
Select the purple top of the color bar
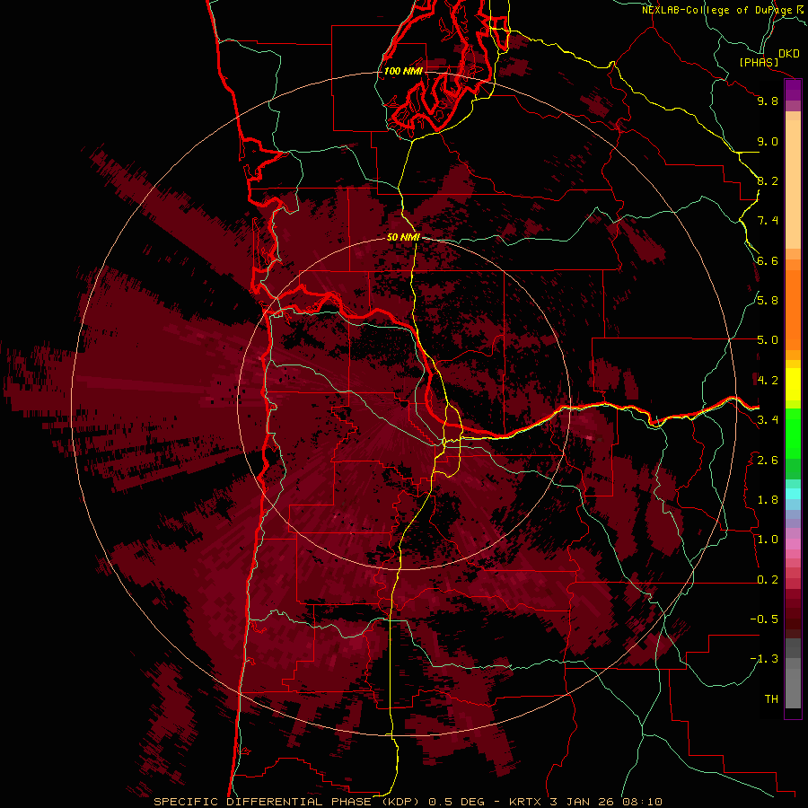click(x=793, y=90)
